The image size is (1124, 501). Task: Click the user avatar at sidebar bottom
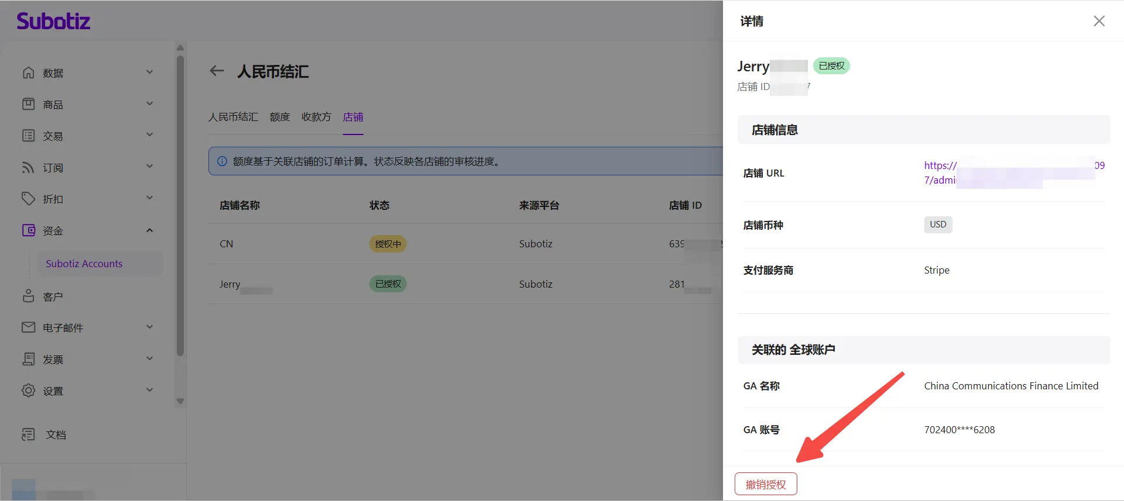pos(23,489)
